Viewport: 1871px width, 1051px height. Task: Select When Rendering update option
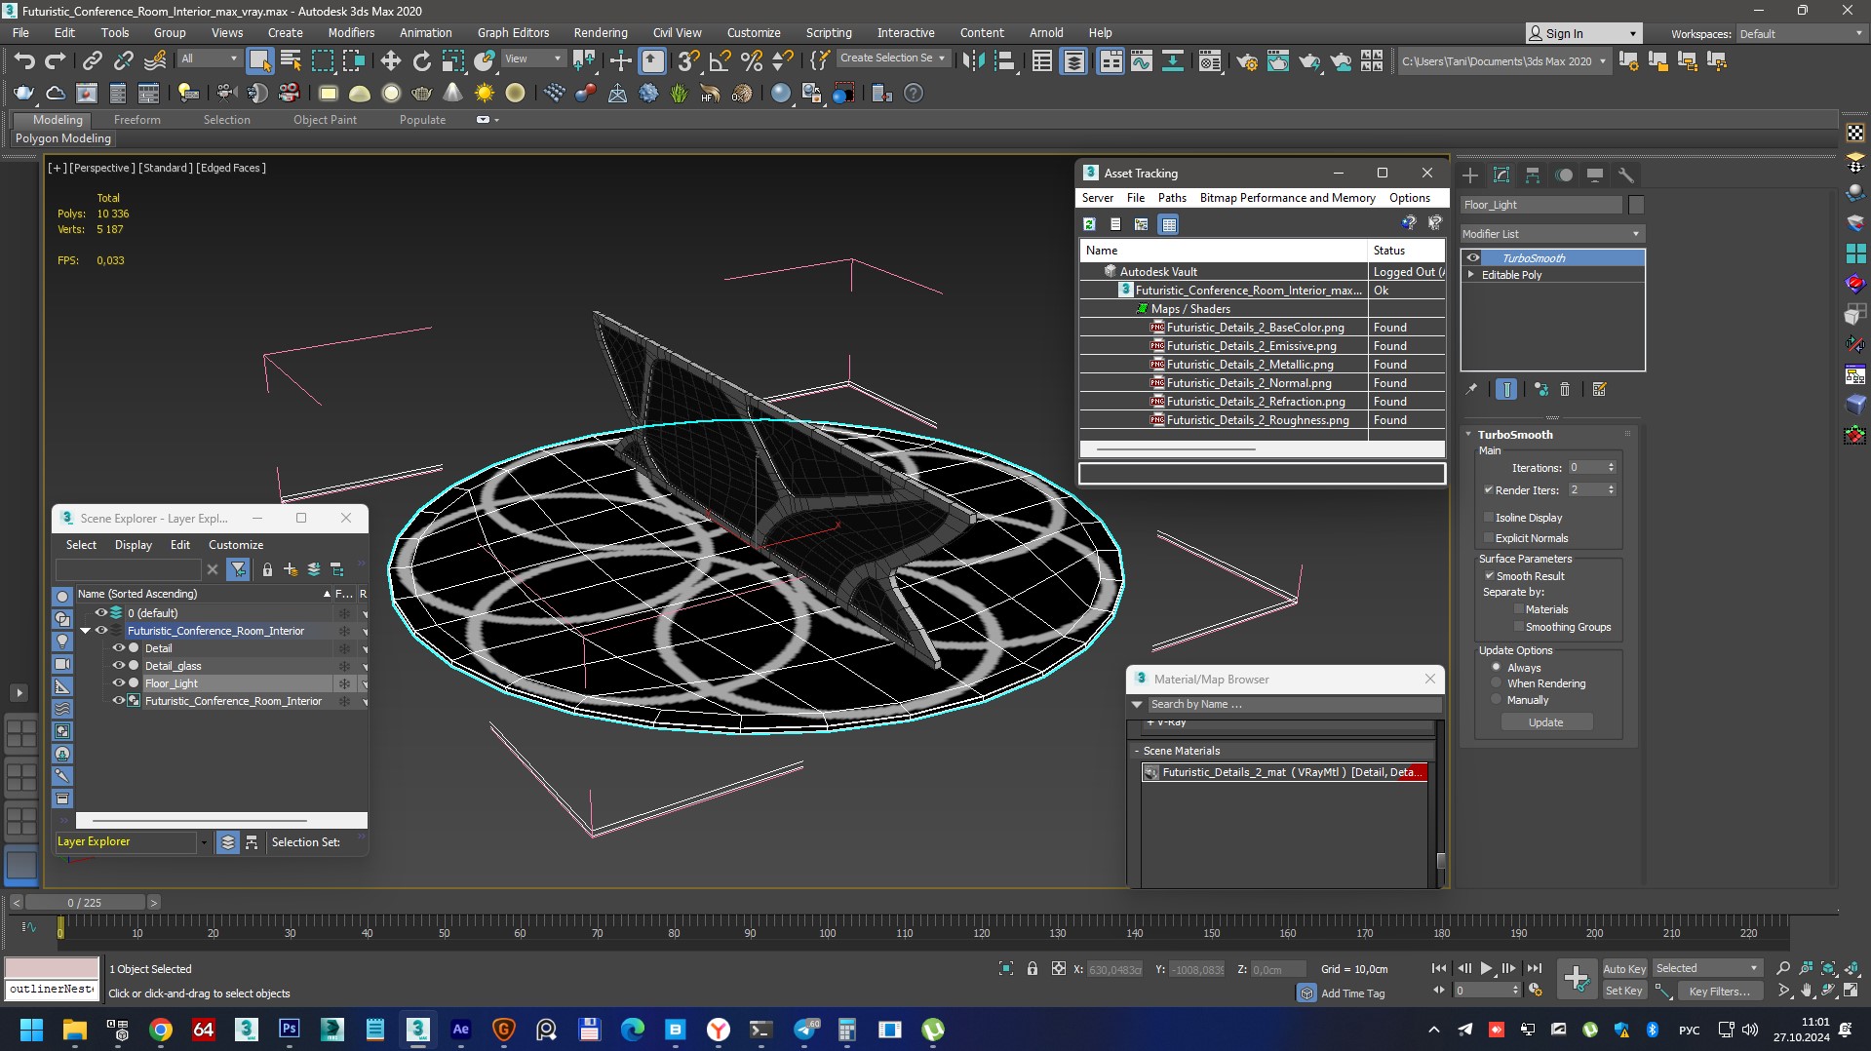point(1497,683)
